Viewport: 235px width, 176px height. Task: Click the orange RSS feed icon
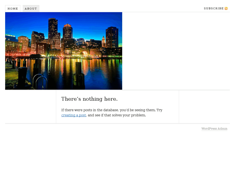click(x=226, y=8)
